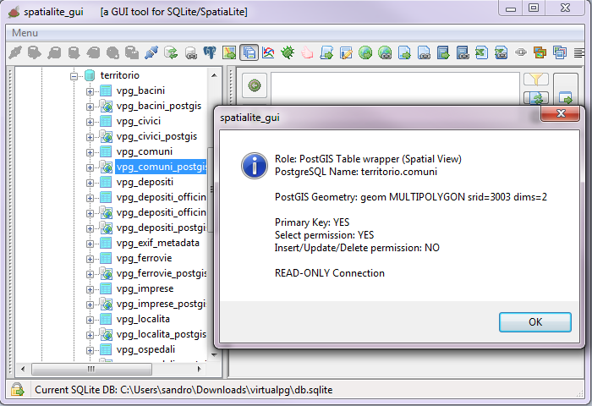Click the vpg_bacini table icon
Screen dimensions: 592x406
point(106,91)
